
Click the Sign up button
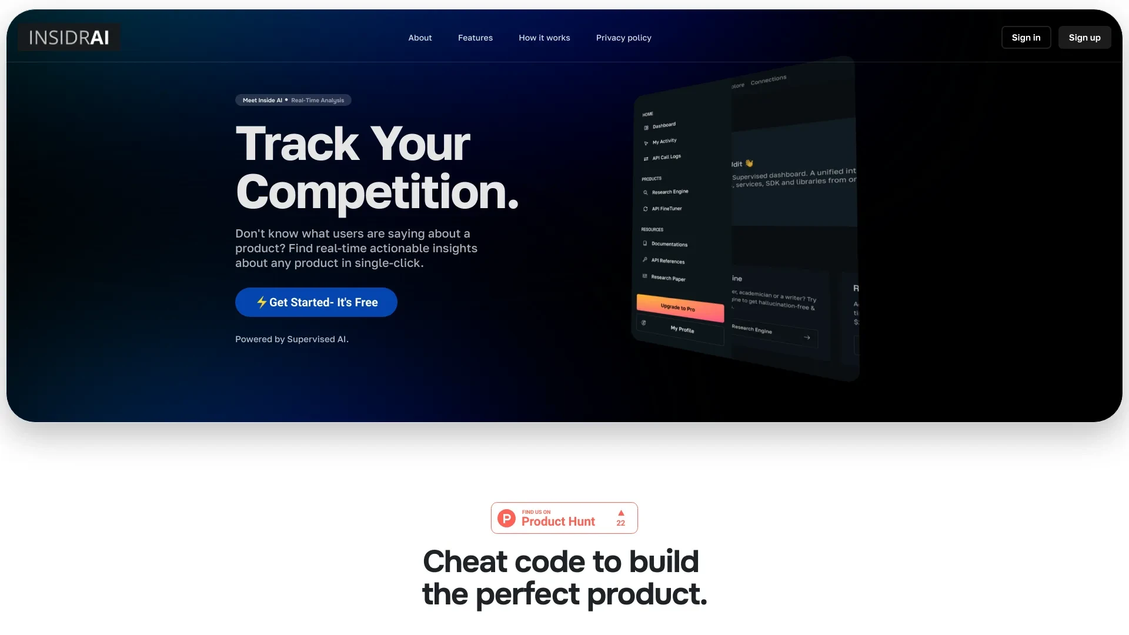1084,37
